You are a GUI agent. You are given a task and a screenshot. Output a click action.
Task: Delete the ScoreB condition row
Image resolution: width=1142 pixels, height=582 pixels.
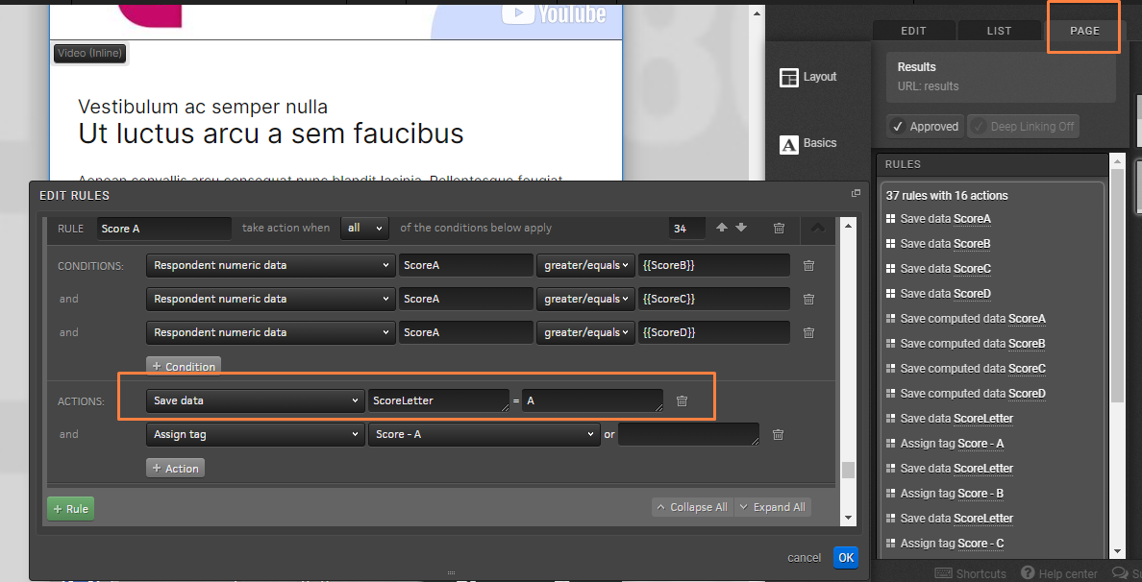pos(808,265)
